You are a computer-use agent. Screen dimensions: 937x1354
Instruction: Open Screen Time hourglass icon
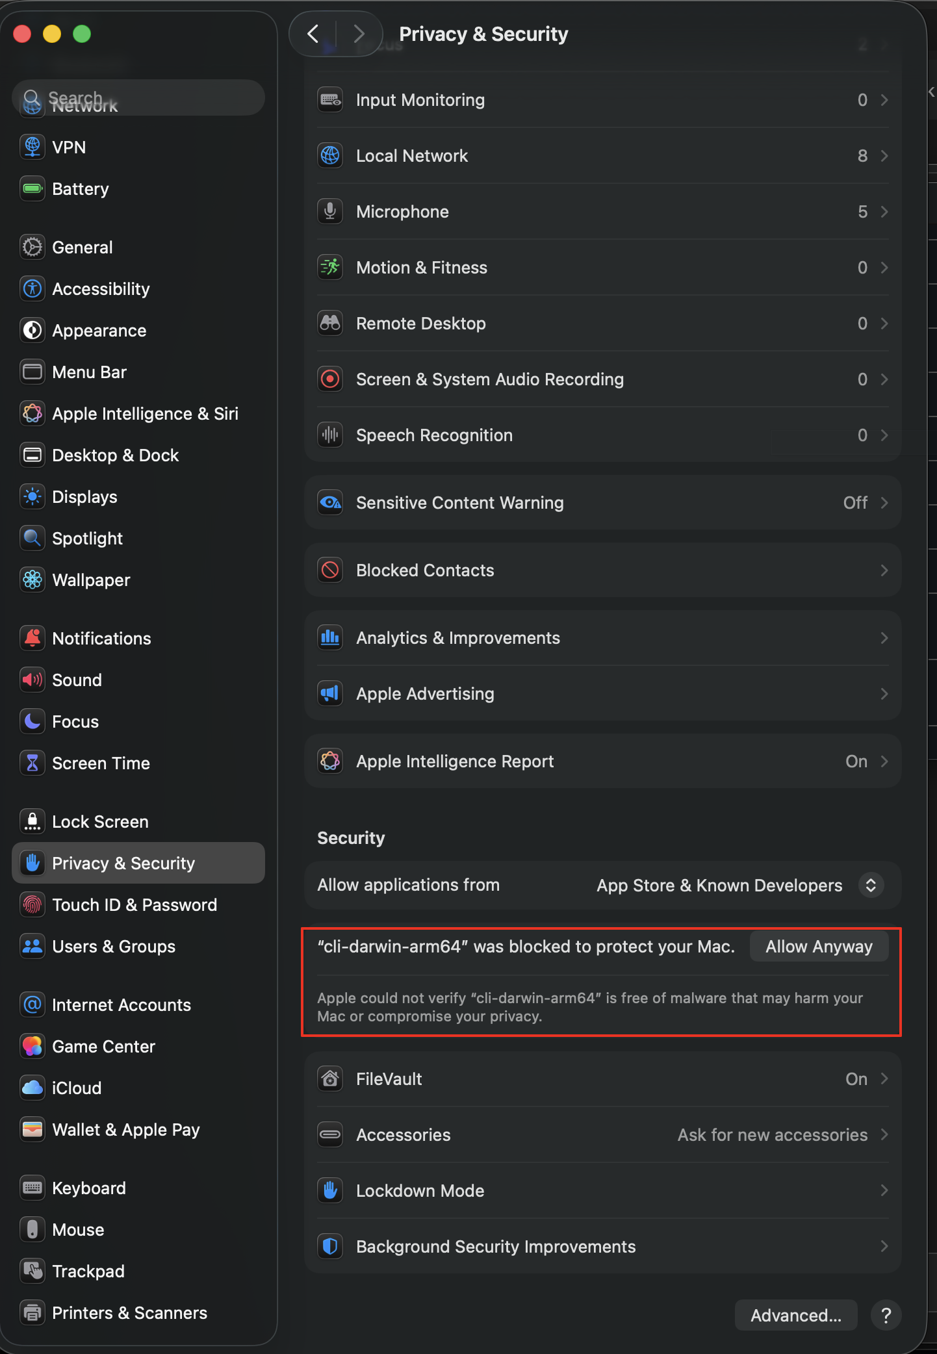pos(32,763)
